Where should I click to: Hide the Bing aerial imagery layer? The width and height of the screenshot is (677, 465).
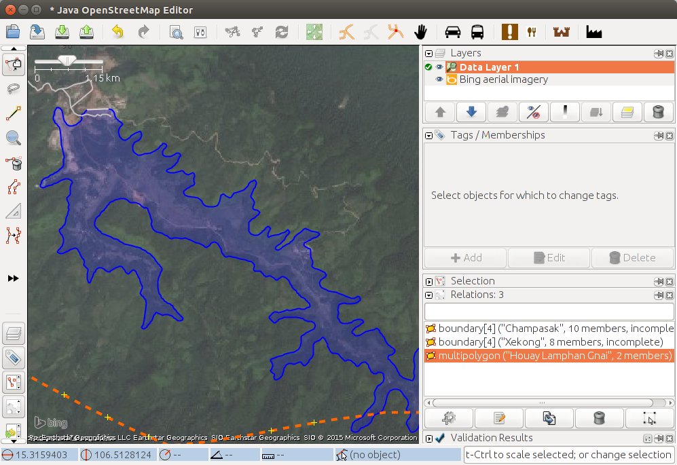click(x=440, y=79)
